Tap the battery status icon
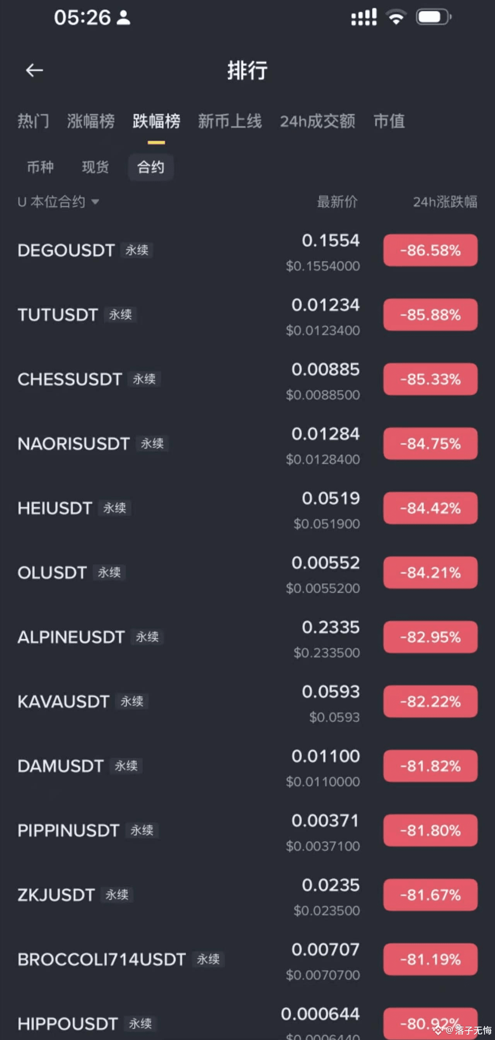495x1040 pixels. [x=433, y=17]
